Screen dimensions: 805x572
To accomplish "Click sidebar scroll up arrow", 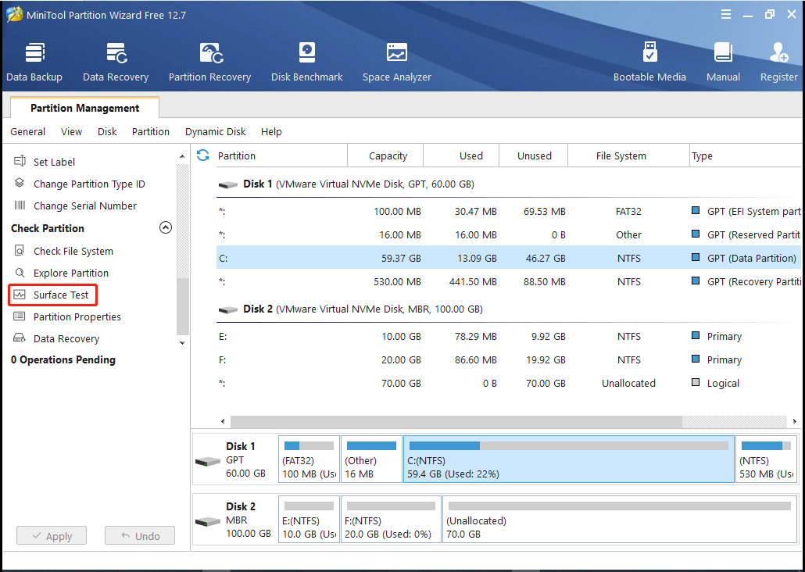I will (x=182, y=156).
